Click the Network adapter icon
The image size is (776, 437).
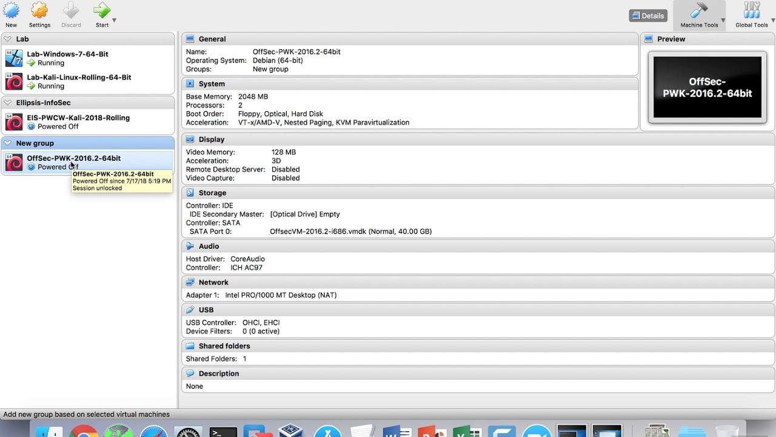pyautogui.click(x=190, y=282)
